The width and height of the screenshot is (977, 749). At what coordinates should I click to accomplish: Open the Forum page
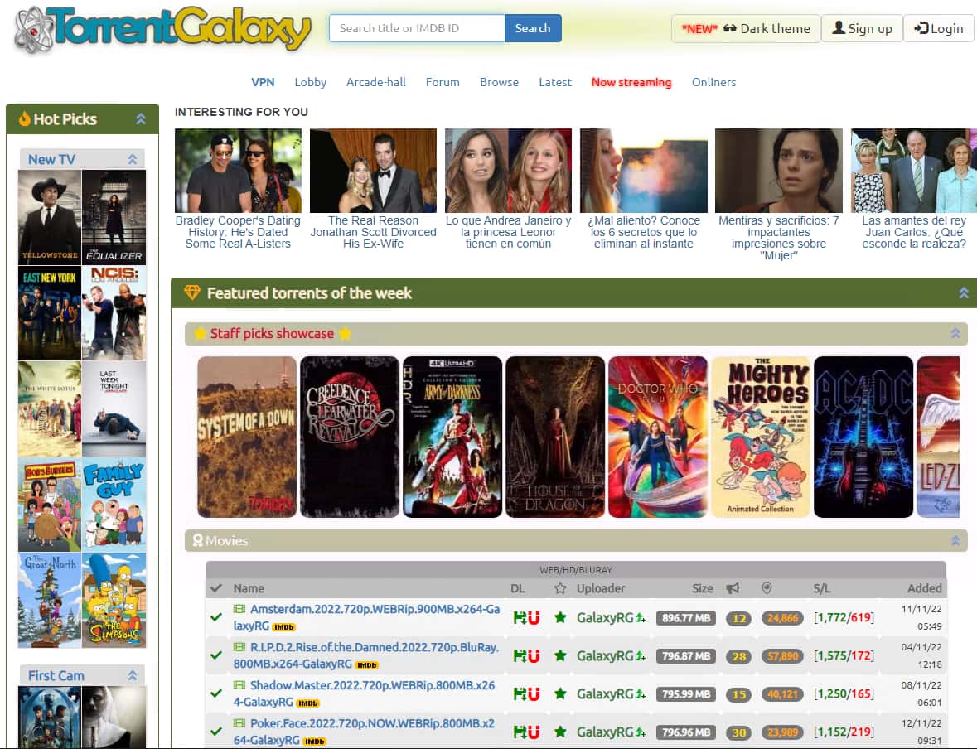(443, 82)
